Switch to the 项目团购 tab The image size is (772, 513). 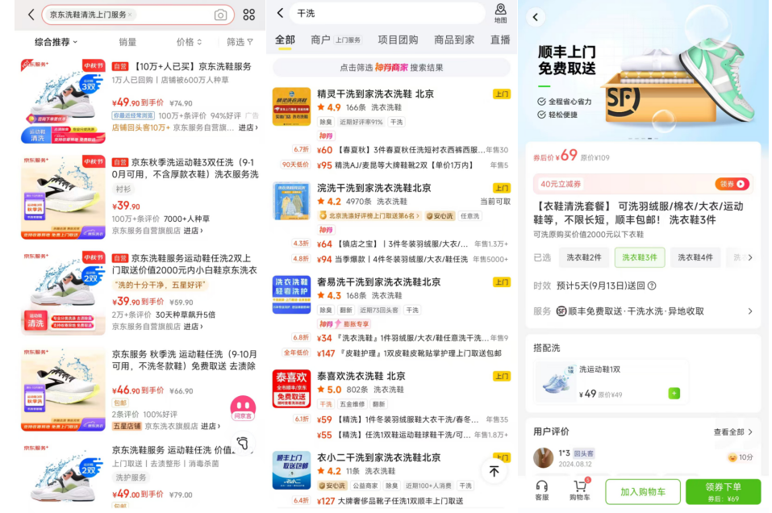(x=398, y=40)
